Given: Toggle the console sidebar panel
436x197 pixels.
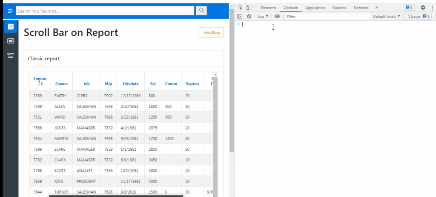Looking at the screenshot, I should 240,17.
